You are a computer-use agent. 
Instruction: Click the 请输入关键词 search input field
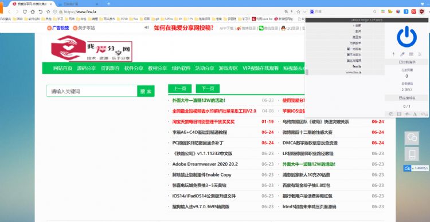pos(92,91)
